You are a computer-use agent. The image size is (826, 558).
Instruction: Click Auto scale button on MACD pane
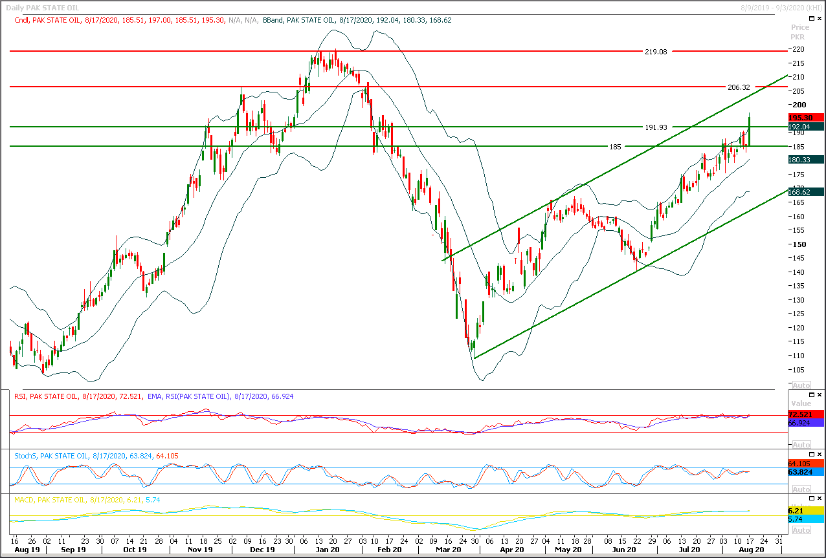click(x=801, y=530)
